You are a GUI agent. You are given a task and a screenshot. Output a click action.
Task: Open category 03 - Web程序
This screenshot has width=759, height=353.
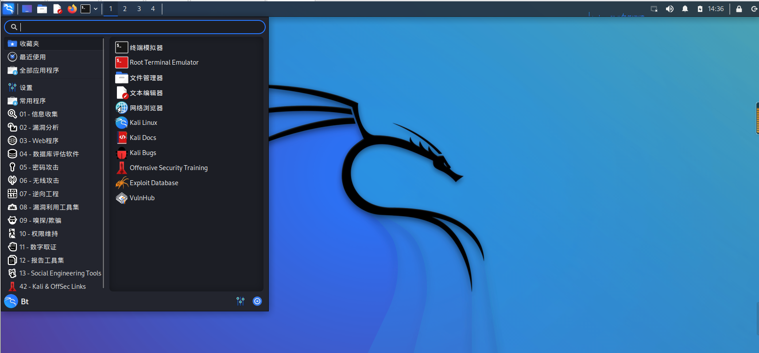54,141
